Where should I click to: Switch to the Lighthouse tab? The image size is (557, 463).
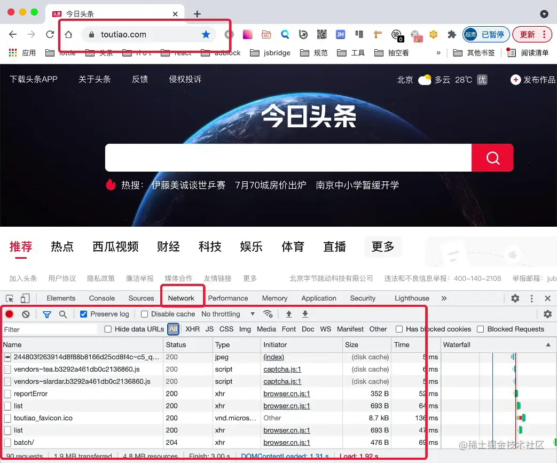(x=412, y=298)
